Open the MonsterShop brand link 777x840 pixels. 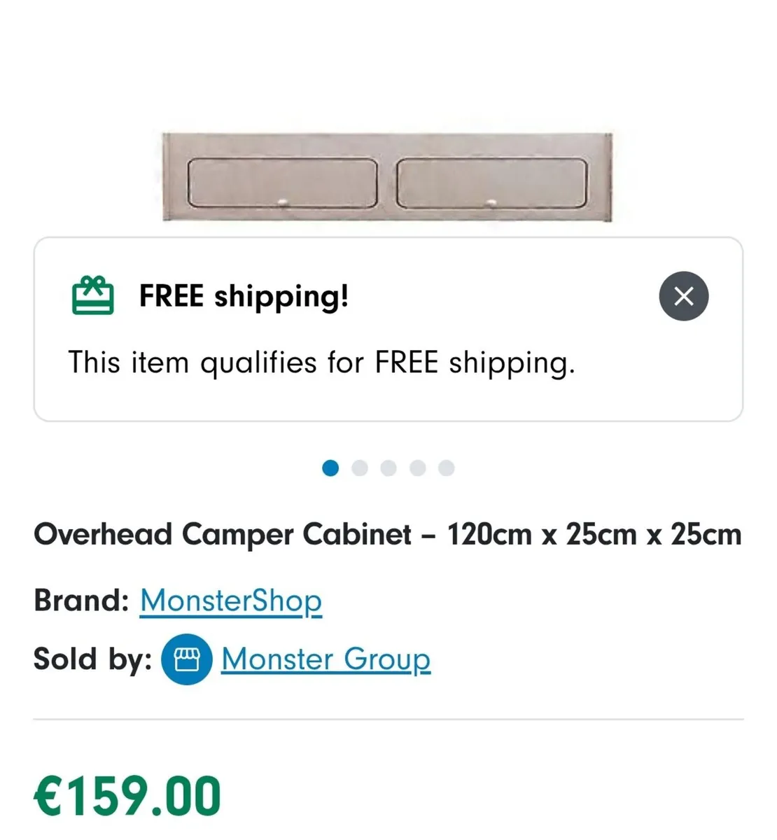point(230,601)
